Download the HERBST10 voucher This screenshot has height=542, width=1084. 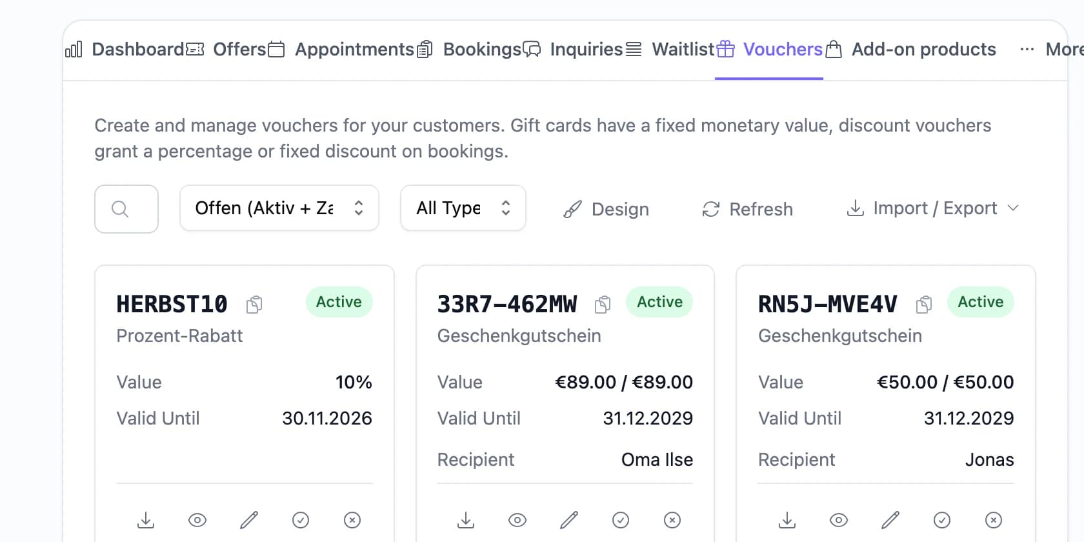(146, 520)
